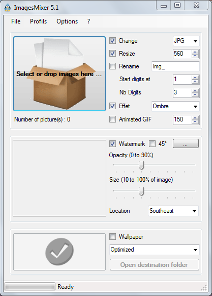Expand the Ombre effect dropdown

(175, 106)
